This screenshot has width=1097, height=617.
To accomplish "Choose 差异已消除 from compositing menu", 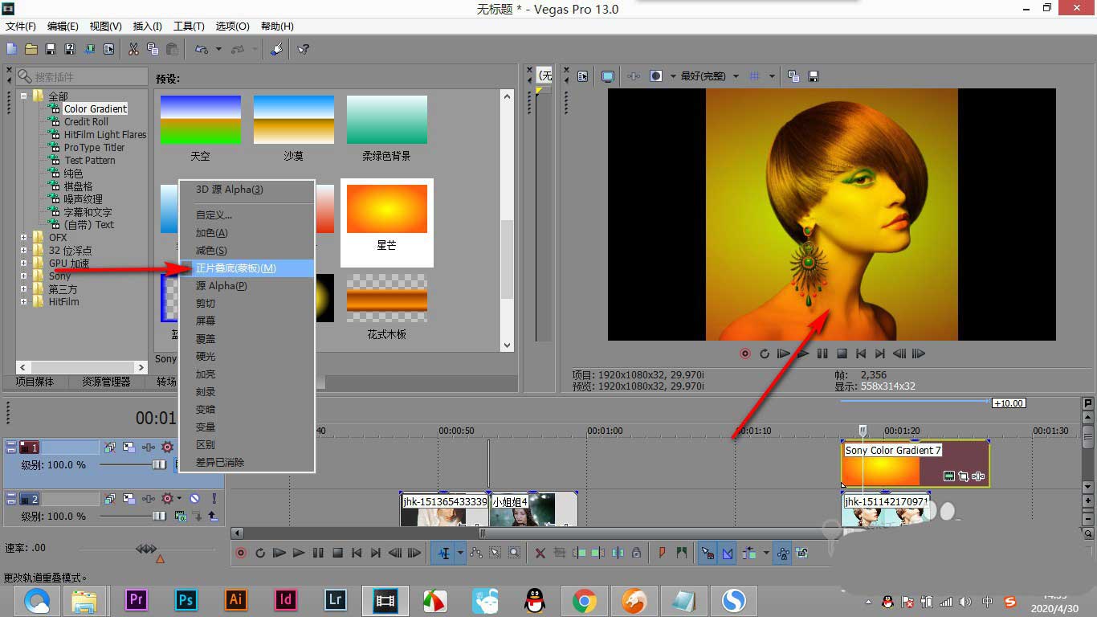I will (246, 463).
